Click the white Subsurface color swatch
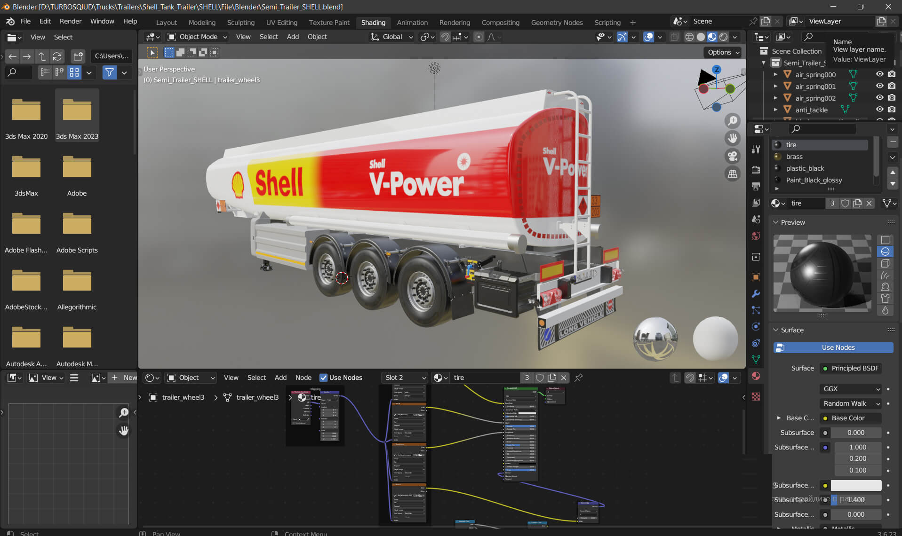 [x=856, y=485]
